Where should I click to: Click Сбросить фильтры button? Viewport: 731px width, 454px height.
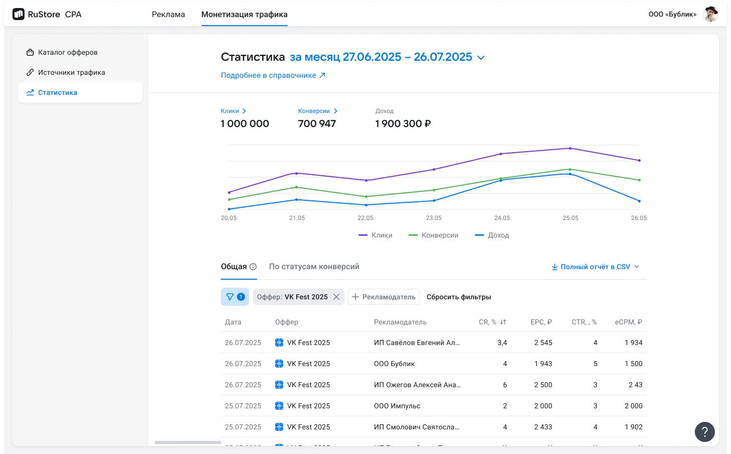pyautogui.click(x=458, y=297)
